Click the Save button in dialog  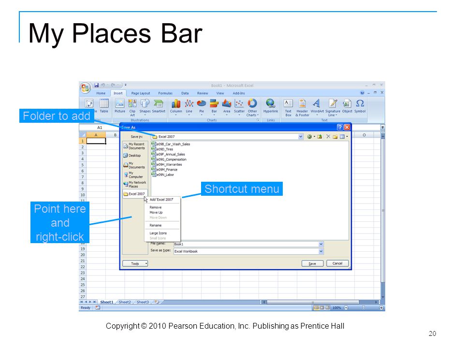(312, 263)
